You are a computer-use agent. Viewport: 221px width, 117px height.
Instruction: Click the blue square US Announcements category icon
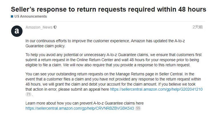[12, 16]
